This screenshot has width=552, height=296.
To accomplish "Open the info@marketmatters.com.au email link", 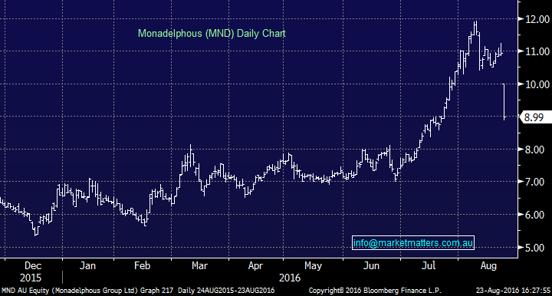I will [x=413, y=243].
